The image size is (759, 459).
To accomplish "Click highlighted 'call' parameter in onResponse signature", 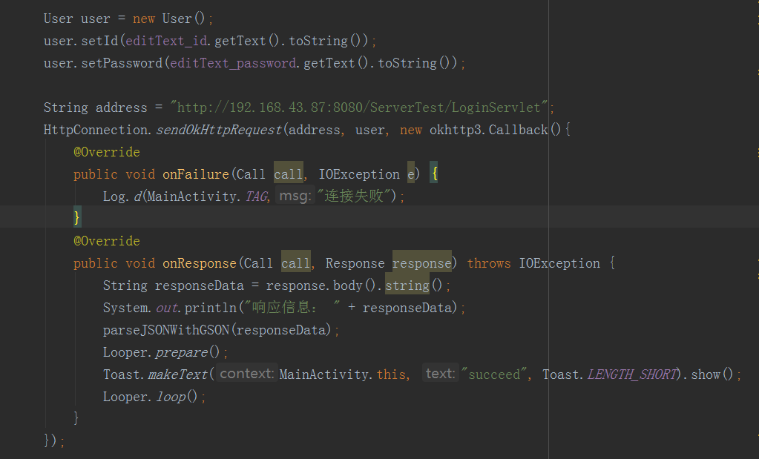I will coord(296,263).
